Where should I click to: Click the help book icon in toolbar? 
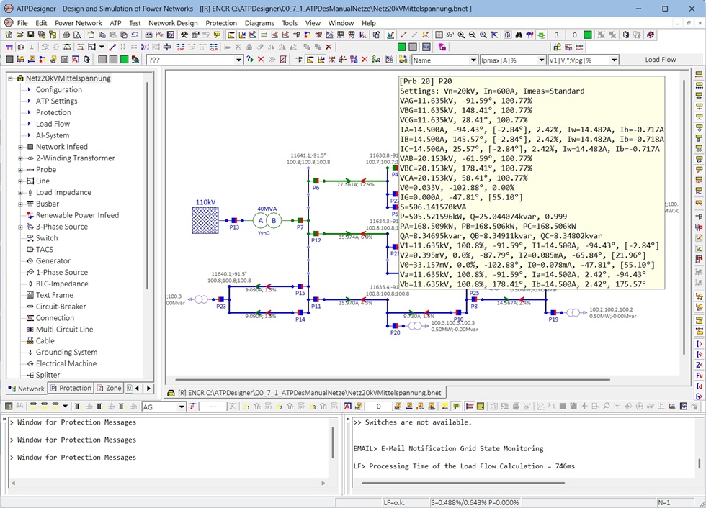651,35
